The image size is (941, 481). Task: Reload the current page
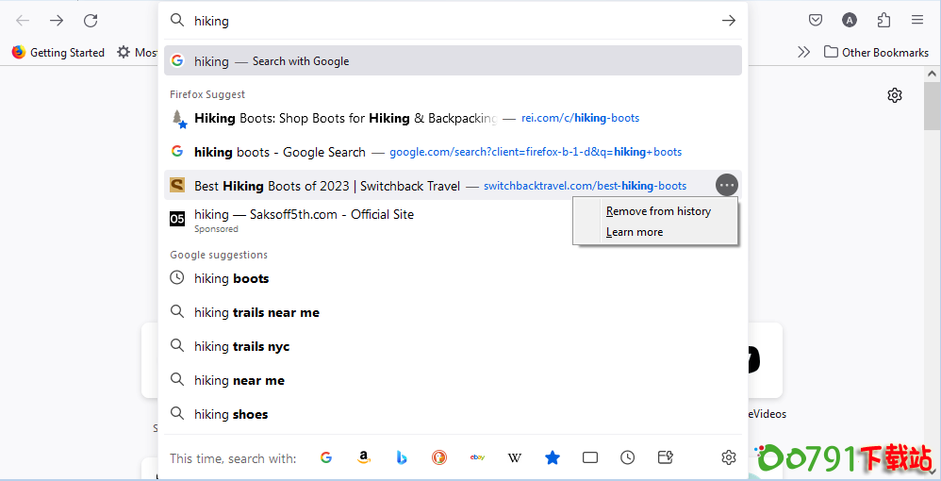[91, 20]
